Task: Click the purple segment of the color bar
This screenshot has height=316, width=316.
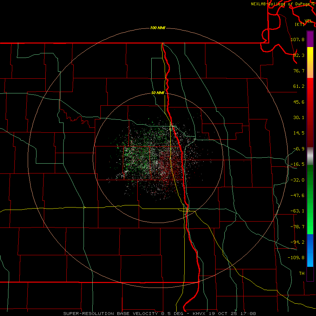Action: coord(310,39)
